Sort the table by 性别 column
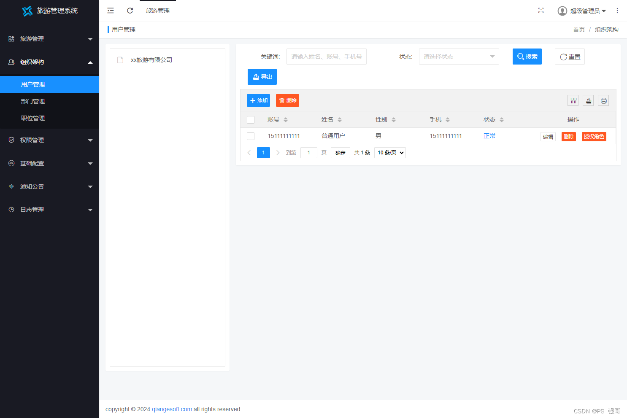 pos(394,120)
